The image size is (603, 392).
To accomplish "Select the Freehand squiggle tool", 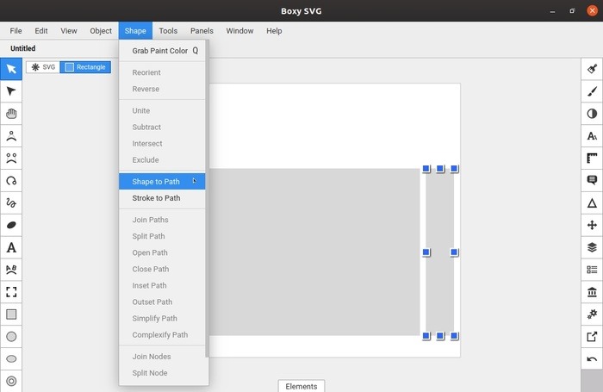I will coord(11,202).
